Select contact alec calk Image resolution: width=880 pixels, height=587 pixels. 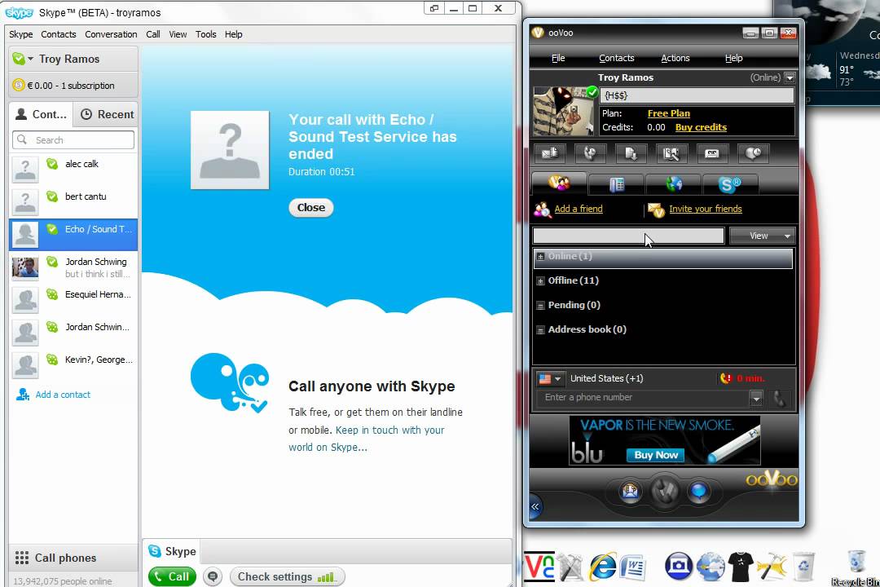point(73,169)
